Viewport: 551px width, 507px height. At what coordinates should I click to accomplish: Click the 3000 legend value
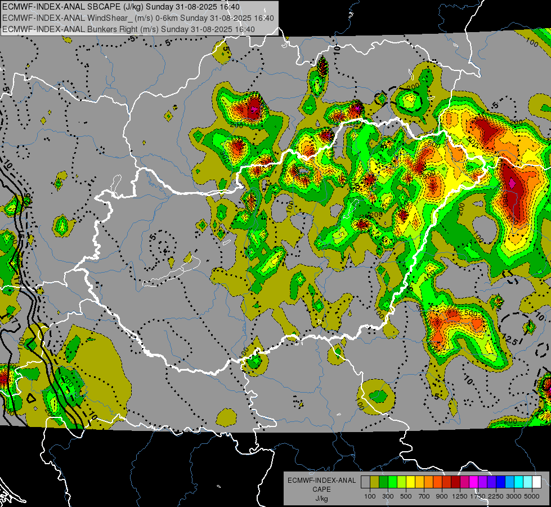514,496
